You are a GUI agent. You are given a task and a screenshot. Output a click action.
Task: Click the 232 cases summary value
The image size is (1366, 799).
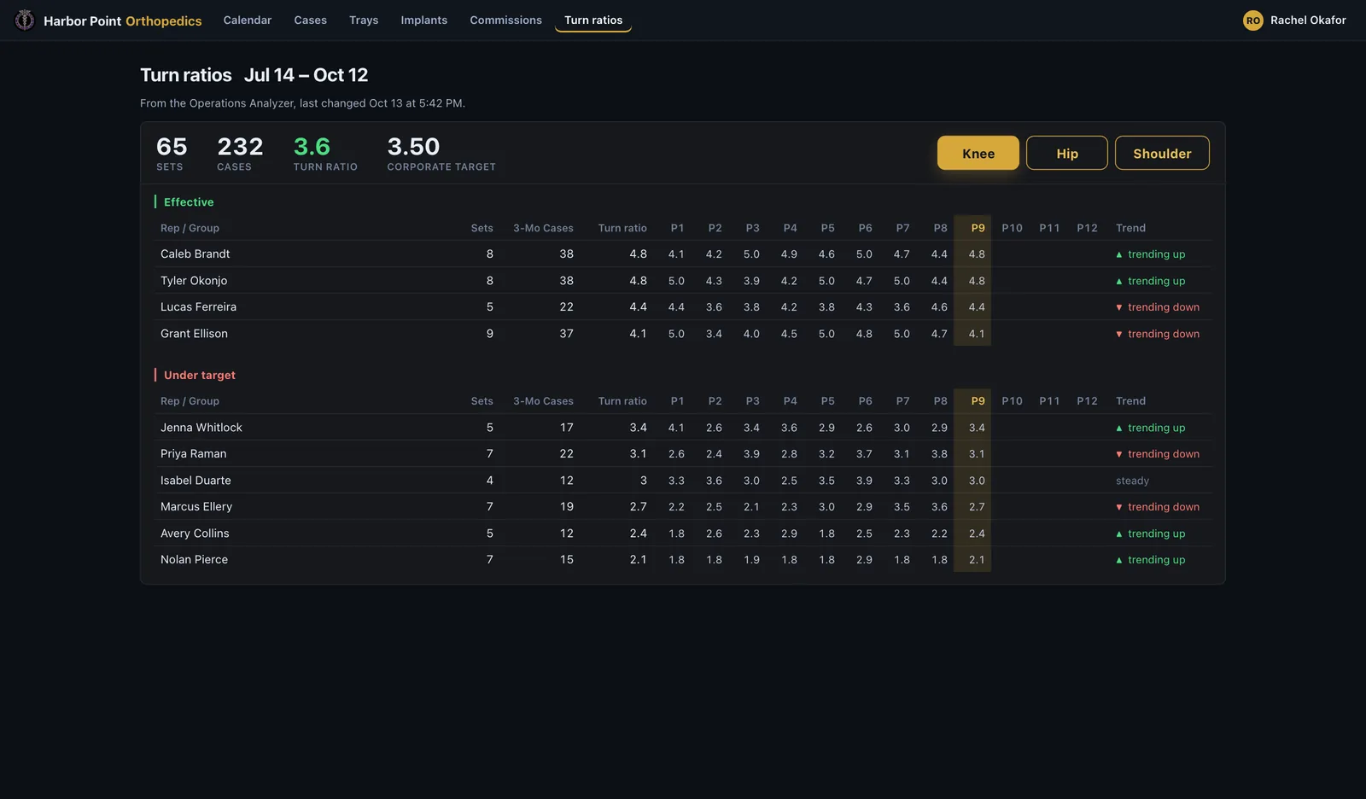[x=240, y=147]
